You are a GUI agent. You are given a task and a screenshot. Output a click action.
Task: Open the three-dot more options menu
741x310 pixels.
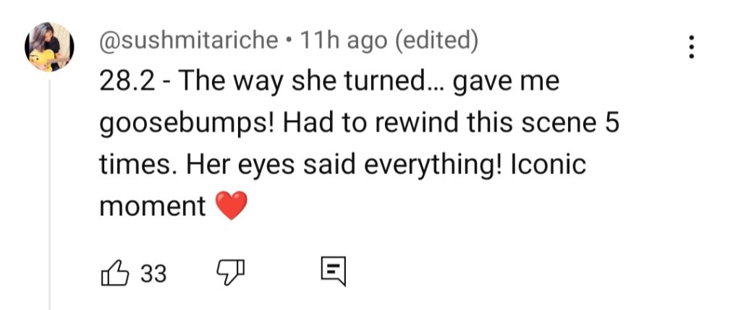point(691,47)
